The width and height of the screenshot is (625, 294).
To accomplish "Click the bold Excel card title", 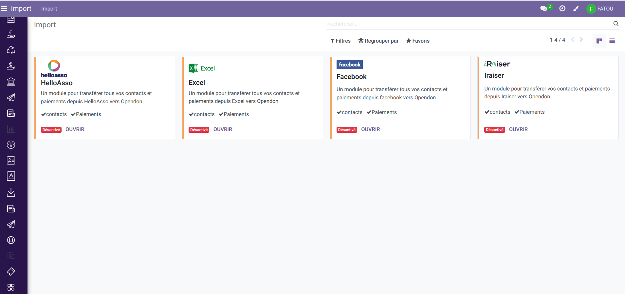I will (x=197, y=83).
